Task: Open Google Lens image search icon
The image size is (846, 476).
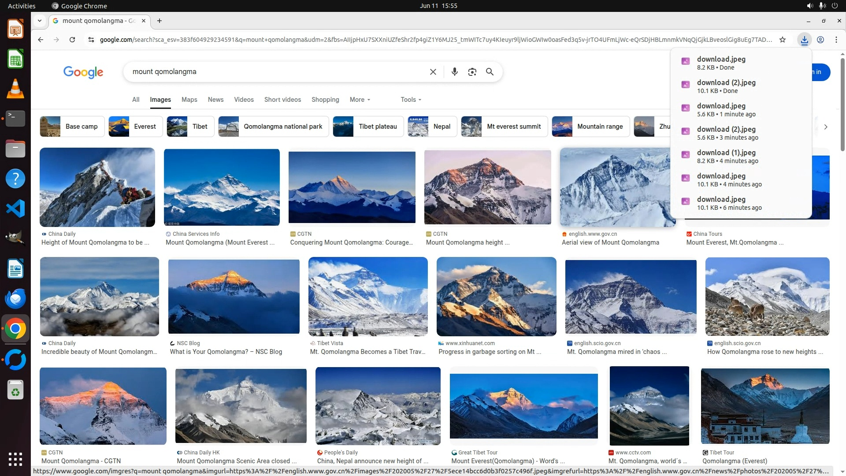Action: tap(472, 72)
